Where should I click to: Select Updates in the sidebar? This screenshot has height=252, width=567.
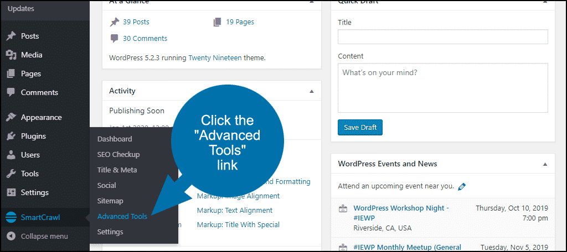point(20,9)
